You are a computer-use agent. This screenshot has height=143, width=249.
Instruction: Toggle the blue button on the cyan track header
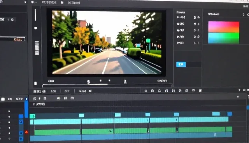coord(21,122)
